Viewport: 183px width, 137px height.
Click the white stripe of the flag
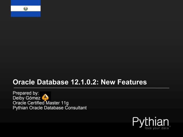[x=17, y=9]
